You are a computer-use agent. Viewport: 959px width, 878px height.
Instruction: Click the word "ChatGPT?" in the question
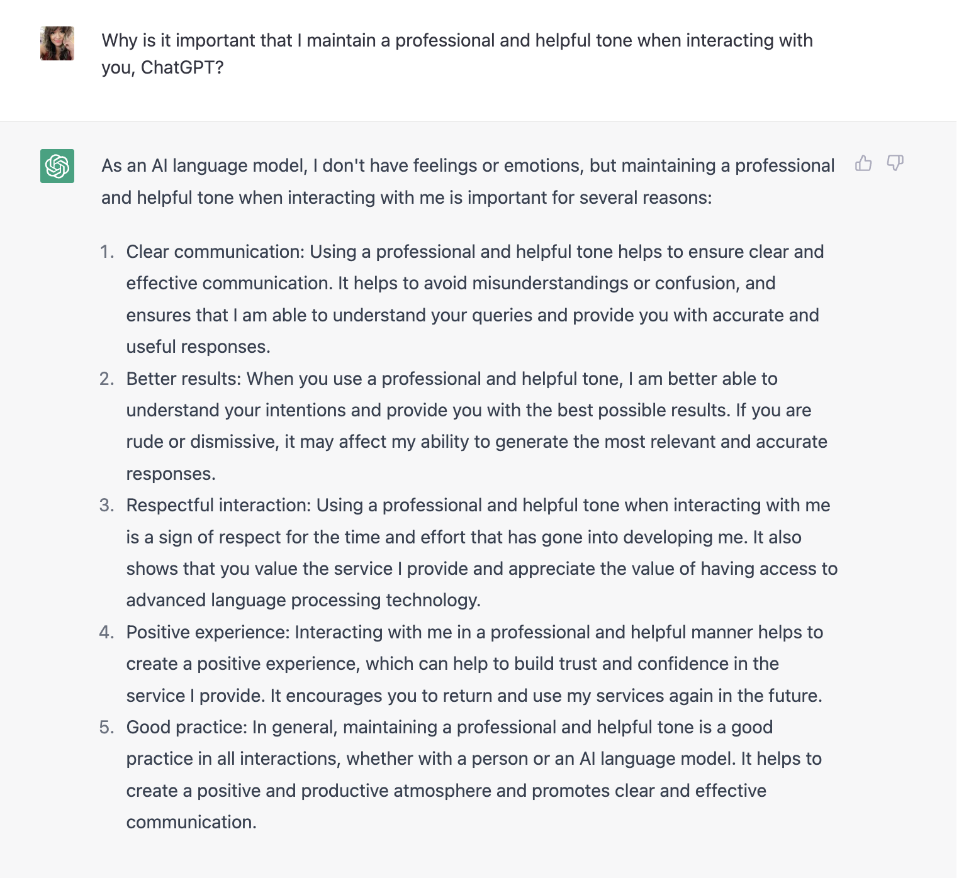click(x=182, y=67)
